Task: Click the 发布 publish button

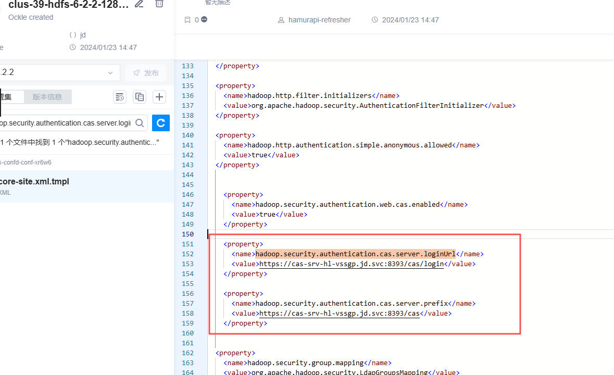Action: [146, 73]
